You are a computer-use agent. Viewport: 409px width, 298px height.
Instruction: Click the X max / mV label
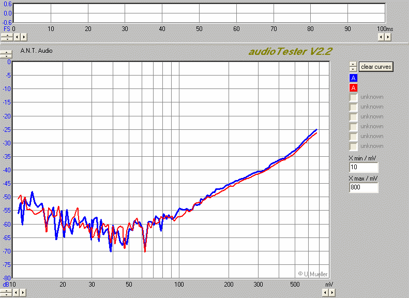(363, 178)
